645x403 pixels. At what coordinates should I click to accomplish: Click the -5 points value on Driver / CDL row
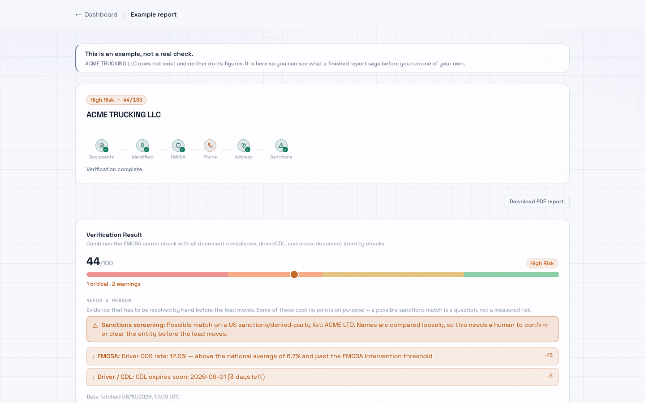(550, 376)
